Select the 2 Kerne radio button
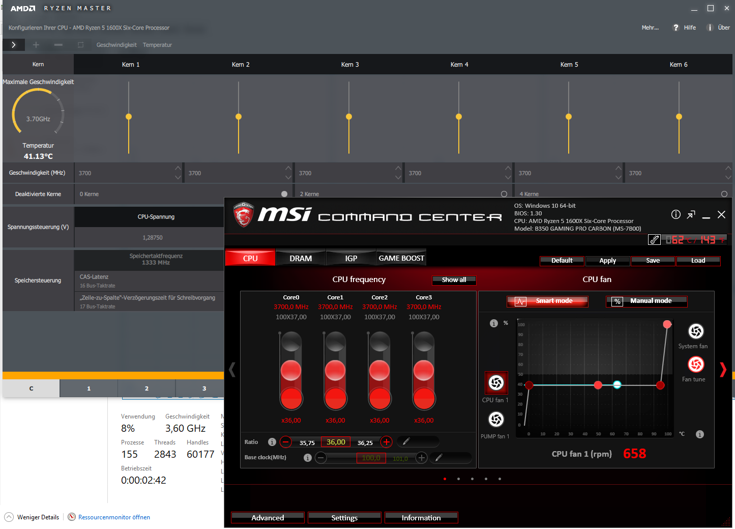Screen dimensions: 735x529 tap(504, 194)
